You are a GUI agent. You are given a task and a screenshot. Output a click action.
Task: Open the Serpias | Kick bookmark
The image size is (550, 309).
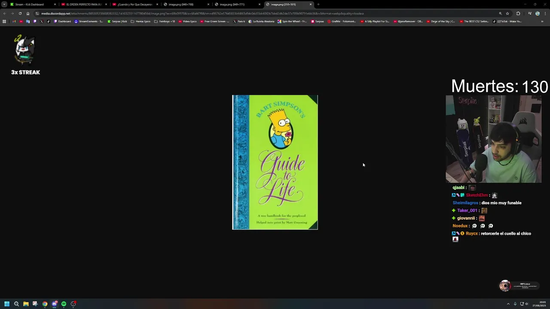click(x=117, y=21)
